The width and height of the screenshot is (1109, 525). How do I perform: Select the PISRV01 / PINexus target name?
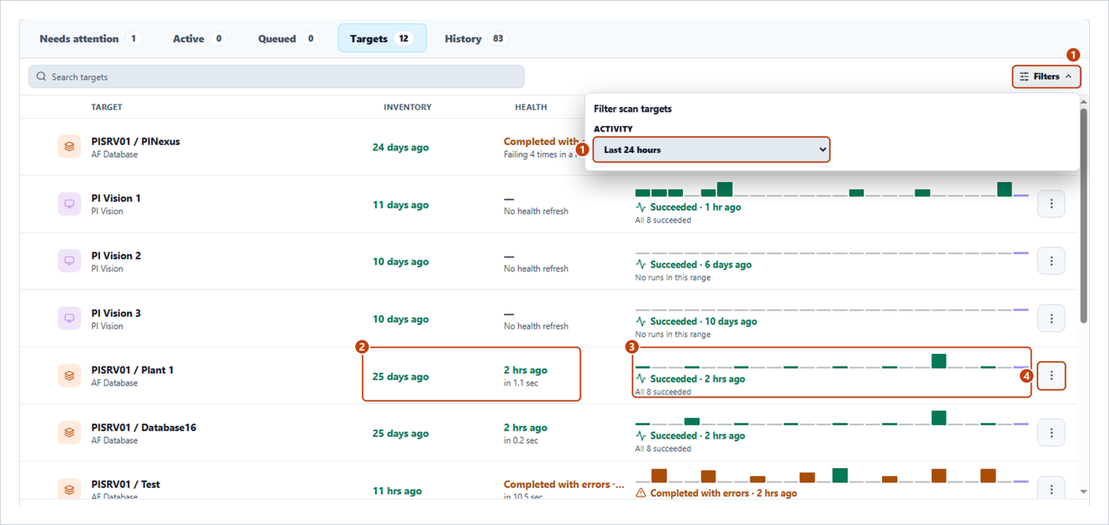tap(136, 142)
